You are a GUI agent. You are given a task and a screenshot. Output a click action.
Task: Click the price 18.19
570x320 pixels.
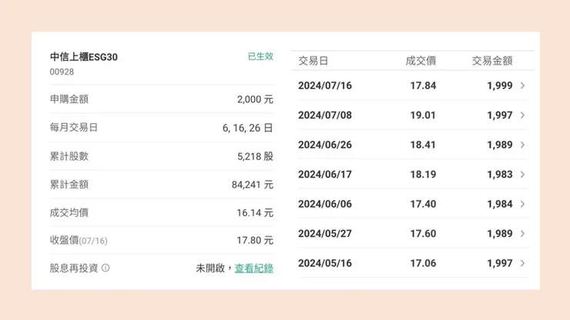point(423,175)
